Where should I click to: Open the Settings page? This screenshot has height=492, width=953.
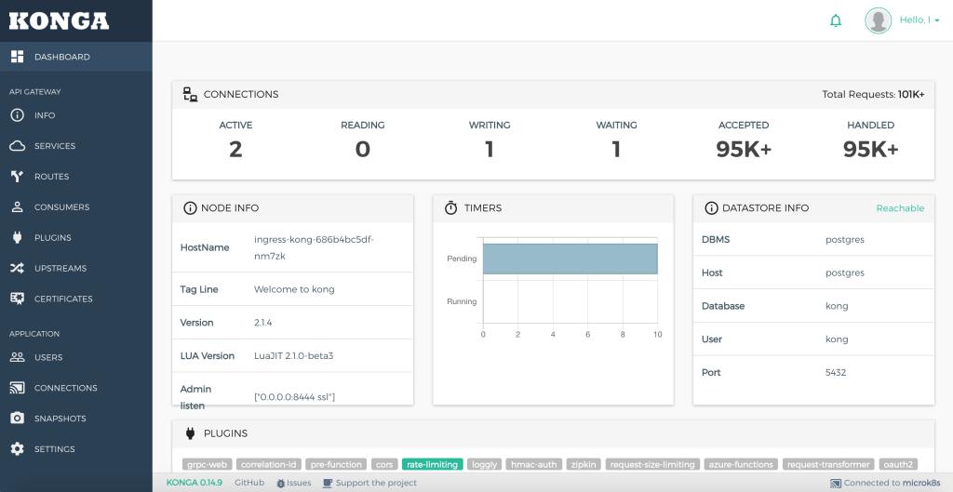(76, 449)
